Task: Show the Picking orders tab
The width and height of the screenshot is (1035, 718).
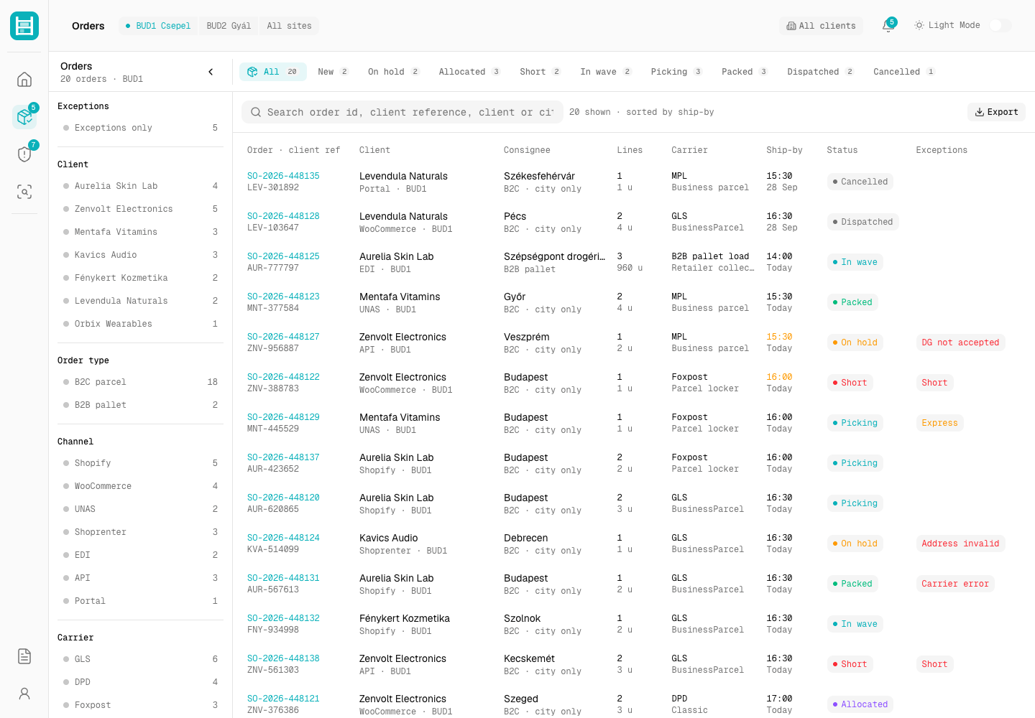Action: click(676, 72)
